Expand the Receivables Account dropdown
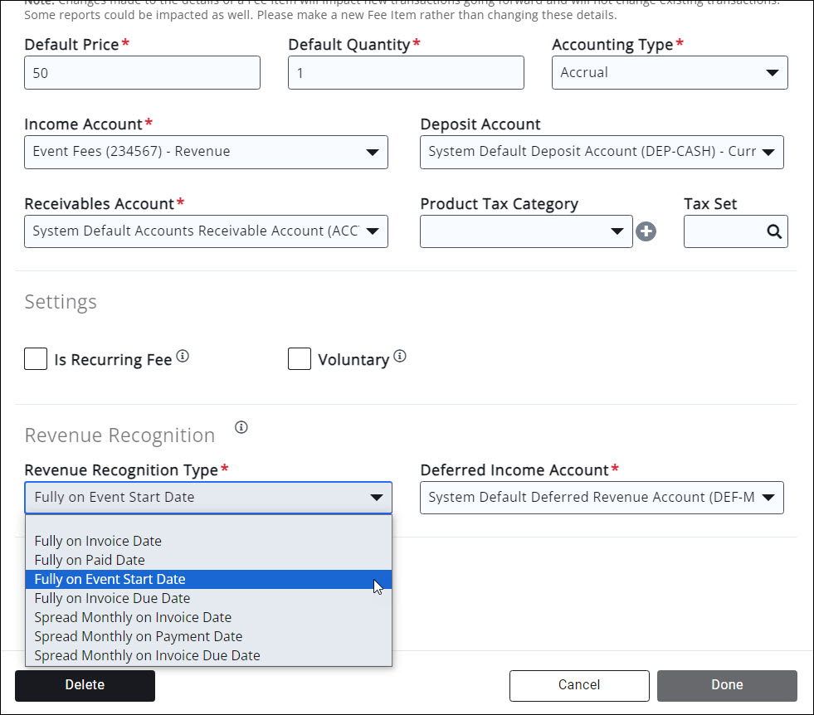 click(206, 231)
